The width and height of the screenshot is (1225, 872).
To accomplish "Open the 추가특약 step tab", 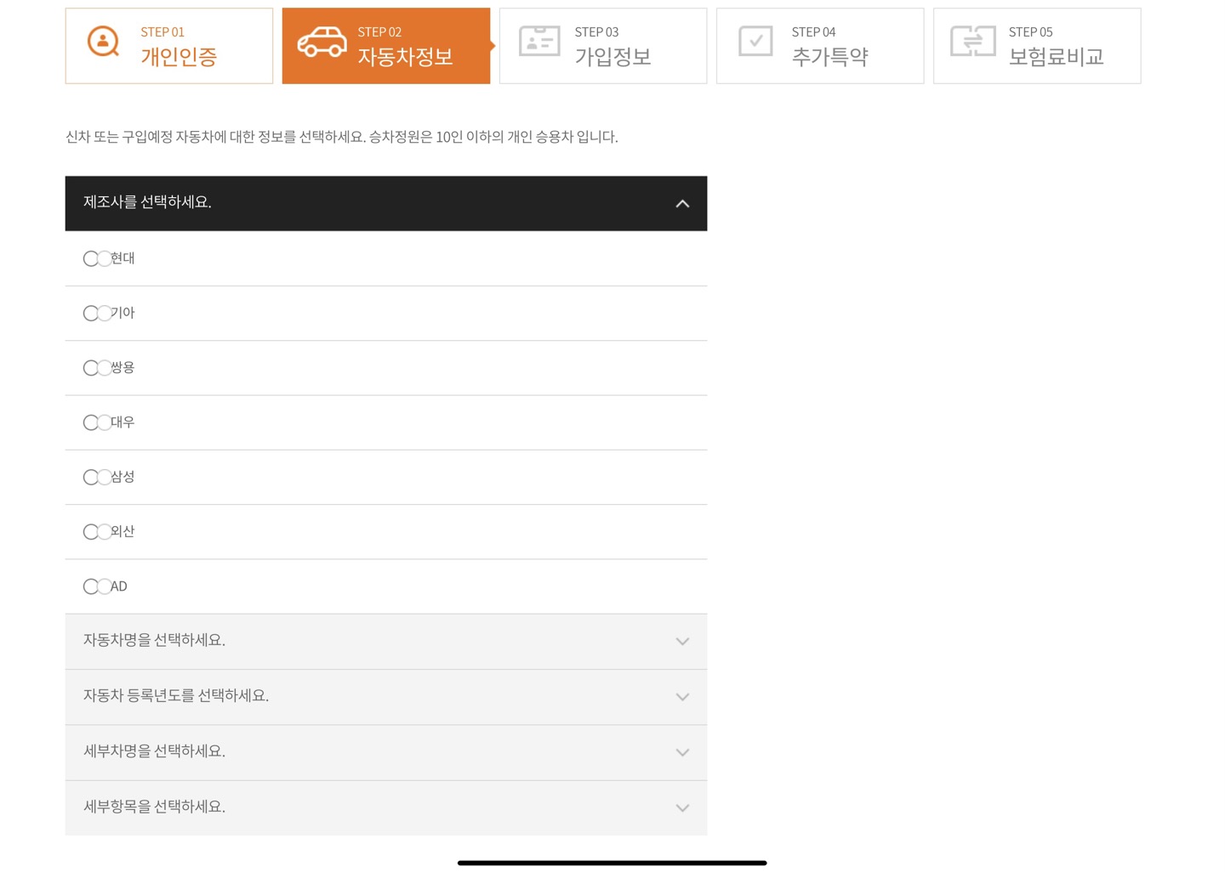I will (820, 46).
